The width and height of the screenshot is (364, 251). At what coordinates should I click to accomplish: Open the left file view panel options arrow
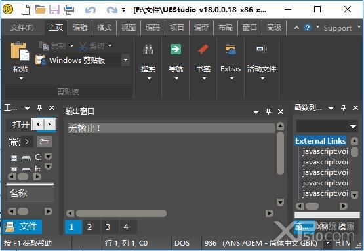click(27, 108)
